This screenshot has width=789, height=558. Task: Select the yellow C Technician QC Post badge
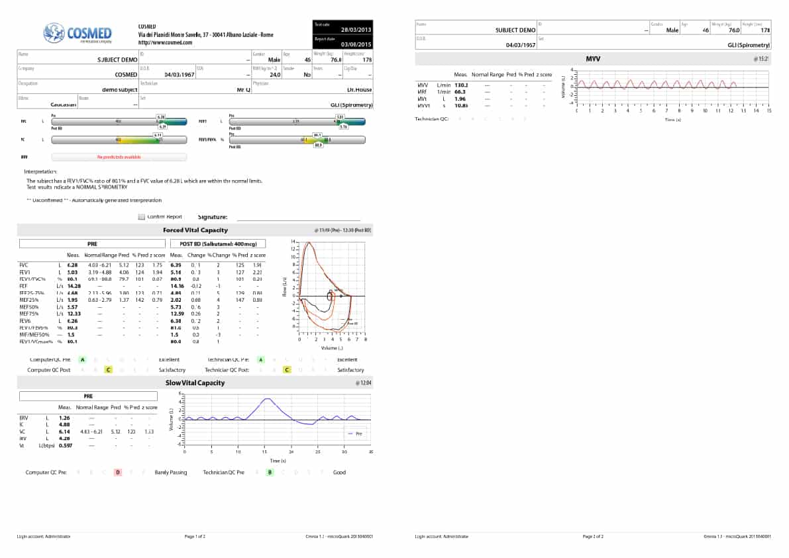coord(286,370)
